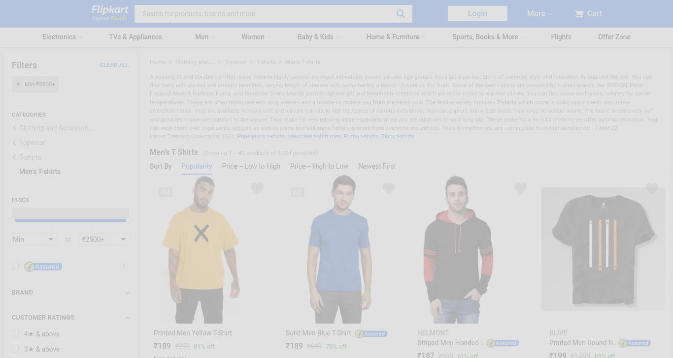Click the search magnifier icon
673x358 pixels.
401,14
